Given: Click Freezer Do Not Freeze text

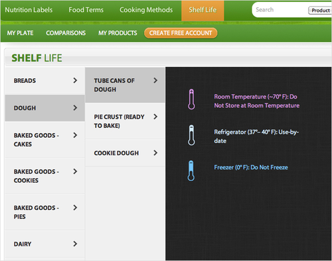Looking at the screenshot, I should pyautogui.click(x=251, y=168).
